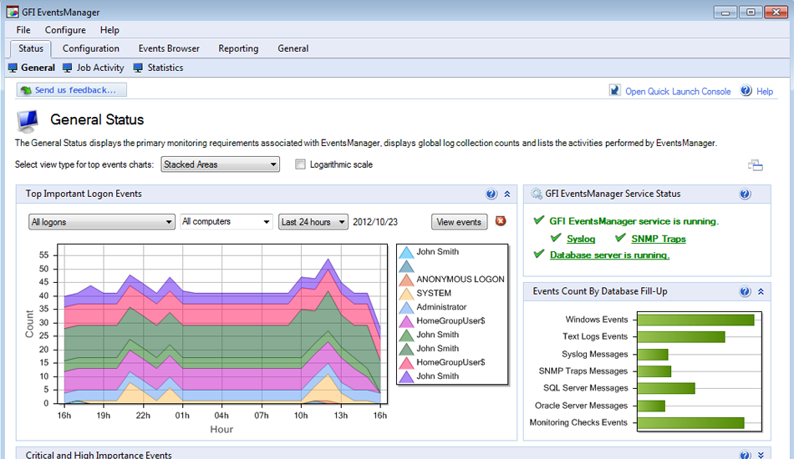Expand the Critical and High Importance Events panel
Viewport: 794px width, 459px height.
[761, 455]
